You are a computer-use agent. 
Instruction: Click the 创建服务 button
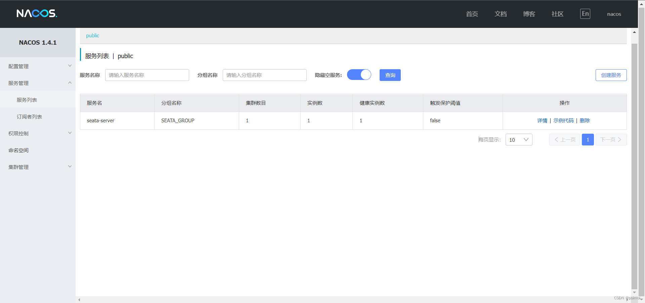pyautogui.click(x=611, y=75)
